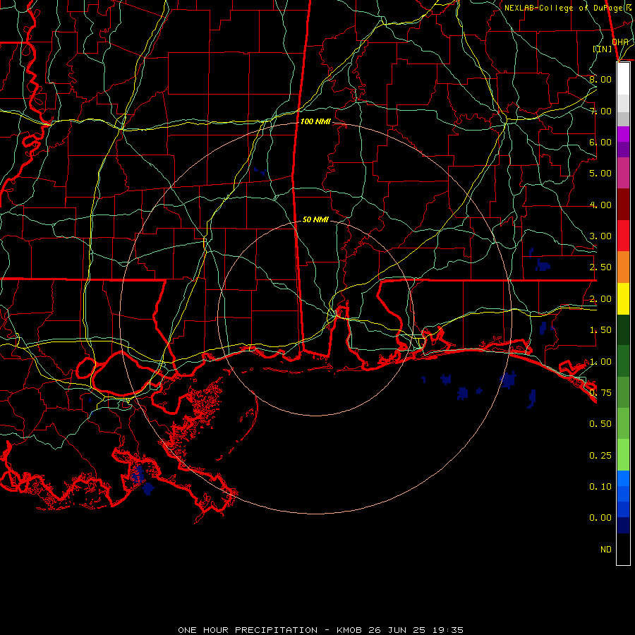Click the [IN] units label
Image resolution: width=635 pixels, height=635 pixels.
(603, 49)
